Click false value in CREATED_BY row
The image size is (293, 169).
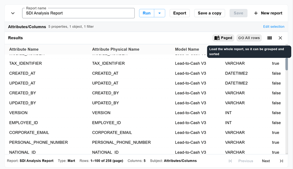[276, 93]
